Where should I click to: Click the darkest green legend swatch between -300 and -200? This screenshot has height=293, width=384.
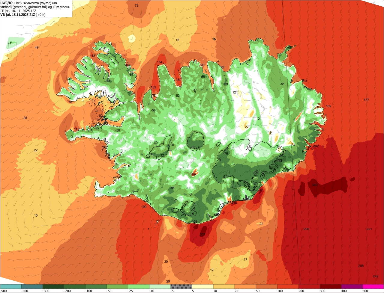[53, 286]
